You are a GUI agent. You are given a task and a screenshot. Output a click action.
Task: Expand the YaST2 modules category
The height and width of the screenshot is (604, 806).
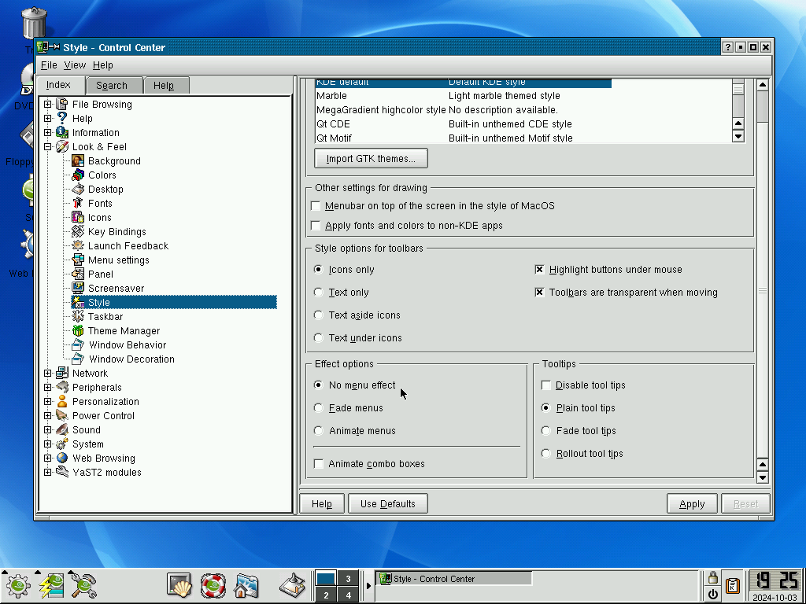point(48,473)
